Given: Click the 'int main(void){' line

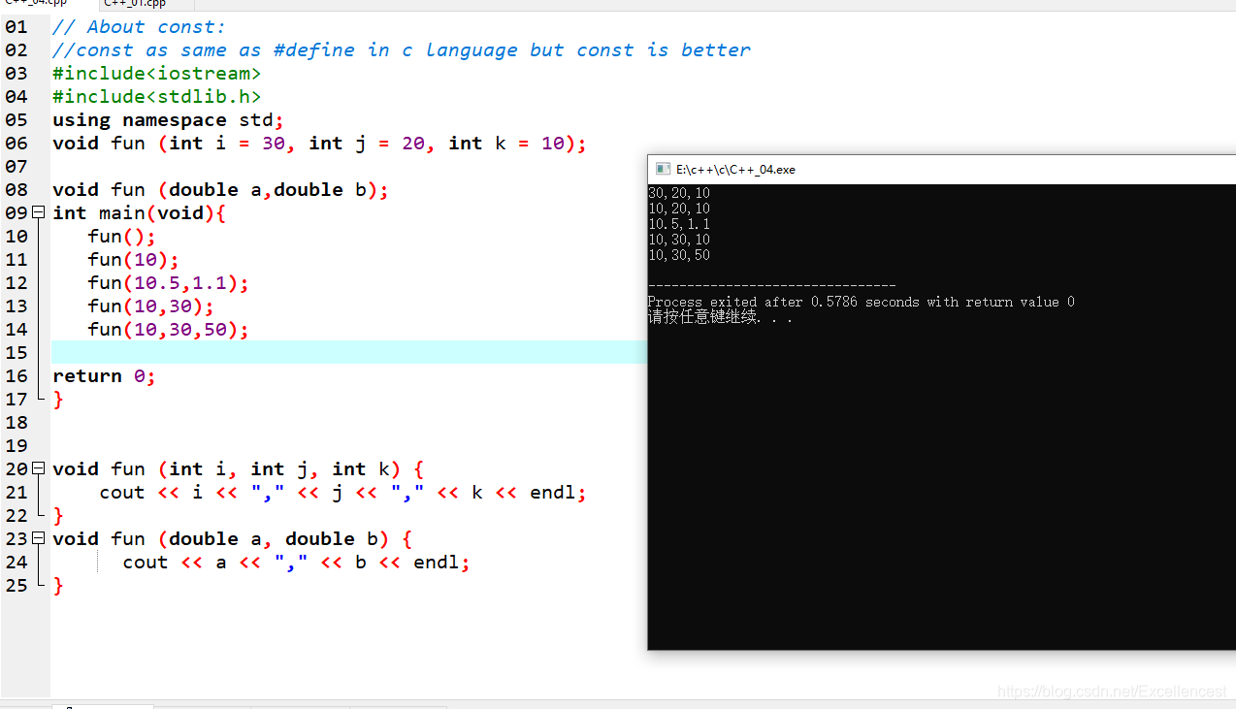Looking at the screenshot, I should point(139,212).
